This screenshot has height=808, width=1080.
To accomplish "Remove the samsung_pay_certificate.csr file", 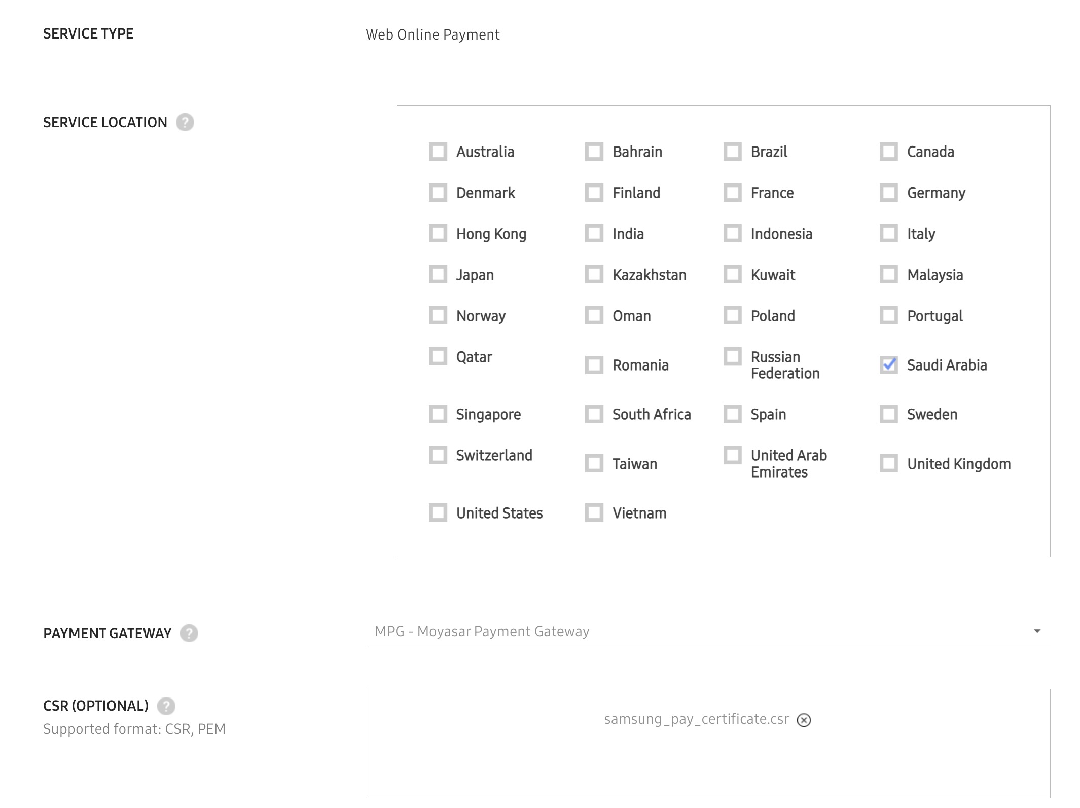I will (804, 720).
